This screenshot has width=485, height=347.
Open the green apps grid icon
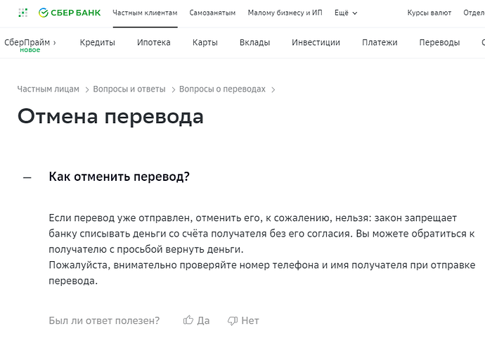[23, 13]
